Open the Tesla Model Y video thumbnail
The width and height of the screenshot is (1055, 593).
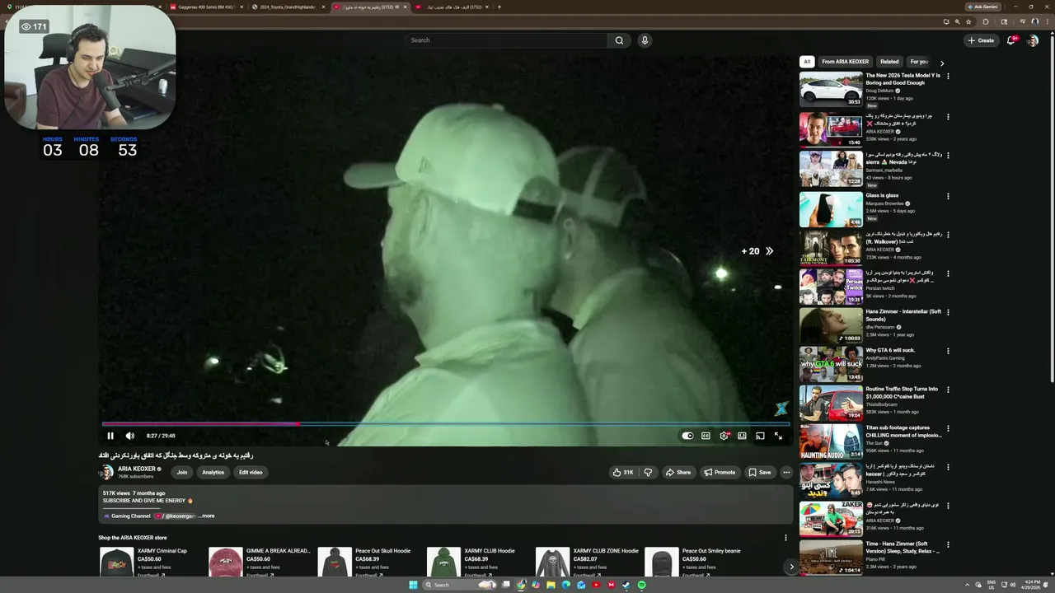831,89
